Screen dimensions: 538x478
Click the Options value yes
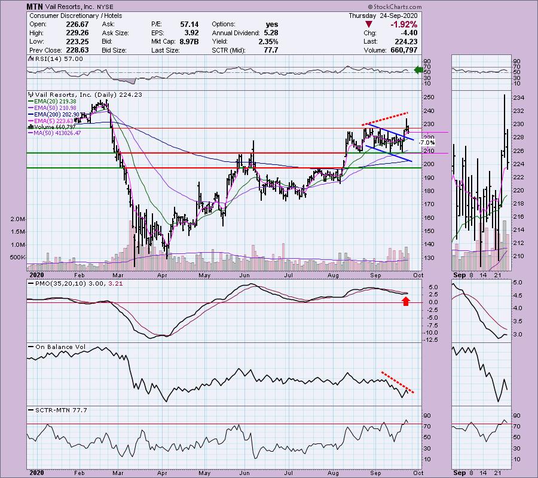click(272, 24)
